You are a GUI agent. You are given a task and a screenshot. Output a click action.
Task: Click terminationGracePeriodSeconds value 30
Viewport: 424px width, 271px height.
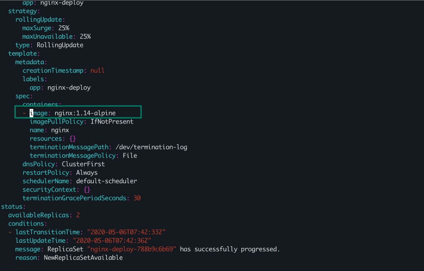[137, 198]
